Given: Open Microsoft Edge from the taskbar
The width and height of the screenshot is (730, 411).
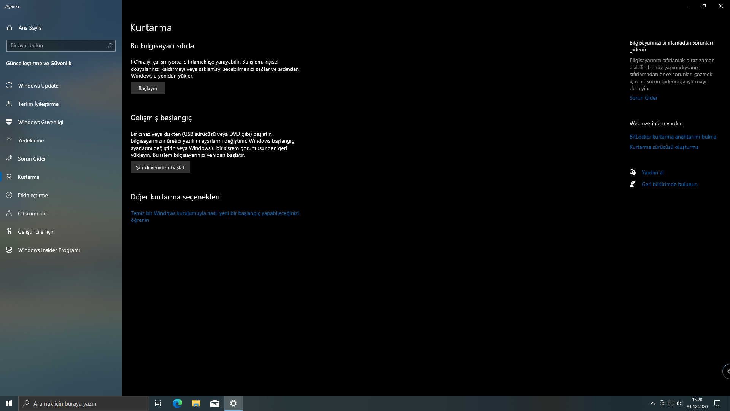Looking at the screenshot, I should click(x=178, y=403).
